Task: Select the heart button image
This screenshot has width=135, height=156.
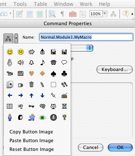Action: point(31,74)
